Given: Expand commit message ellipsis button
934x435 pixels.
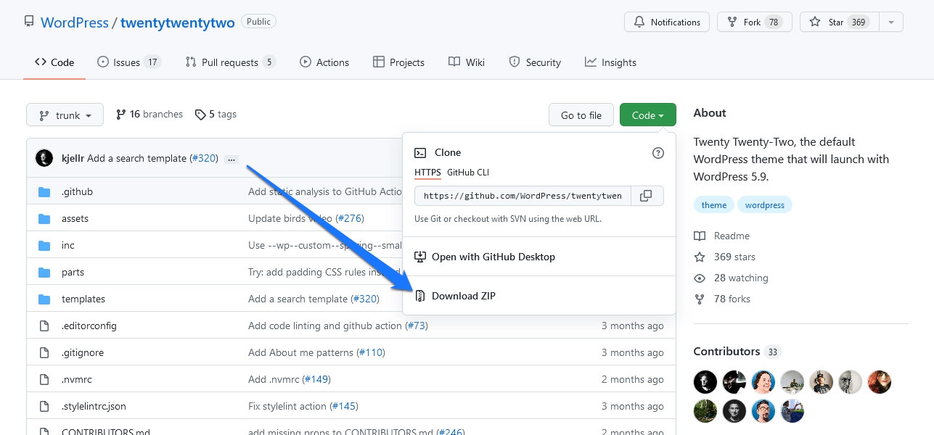Looking at the screenshot, I should (232, 159).
